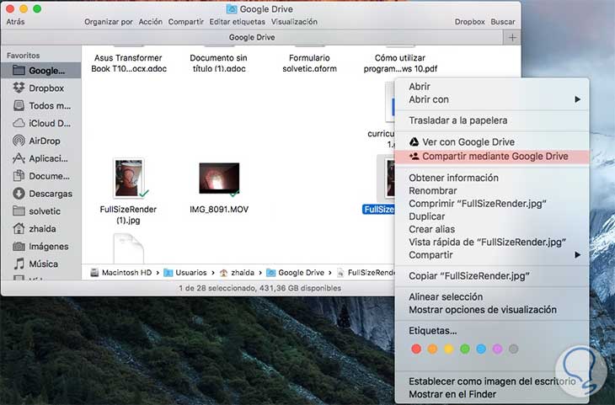615x405 pixels.
Task: Open the Visualización toolbar item
Action: pos(294,22)
